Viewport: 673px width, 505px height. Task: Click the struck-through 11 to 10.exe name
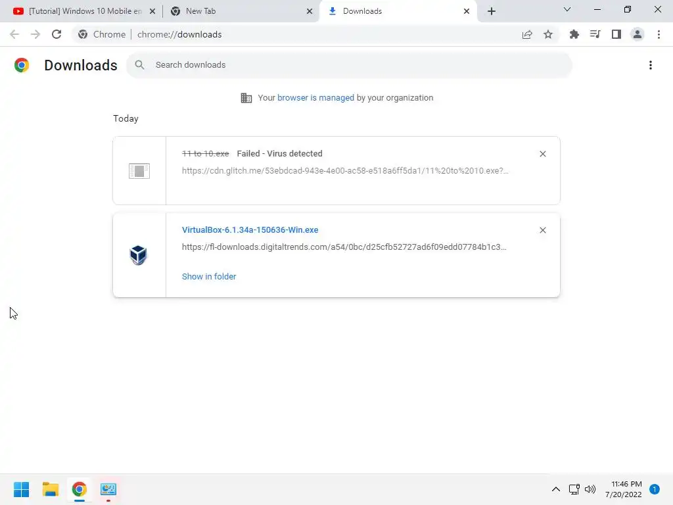pyautogui.click(x=205, y=154)
